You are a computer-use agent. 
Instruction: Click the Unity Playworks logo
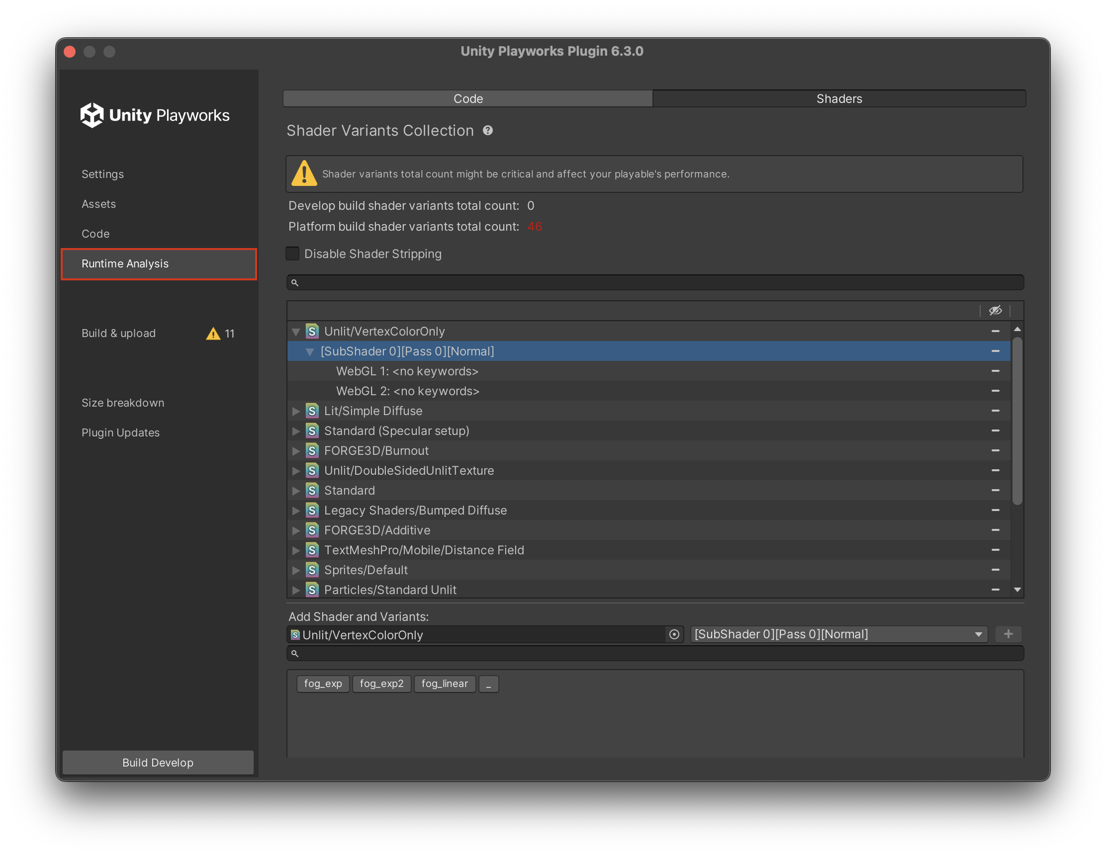155,115
